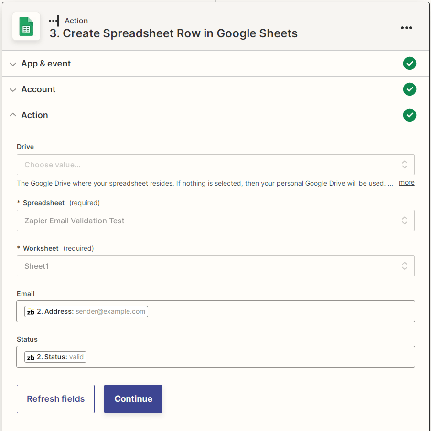Open the more link in Drive description
431x431 pixels.
click(406, 182)
